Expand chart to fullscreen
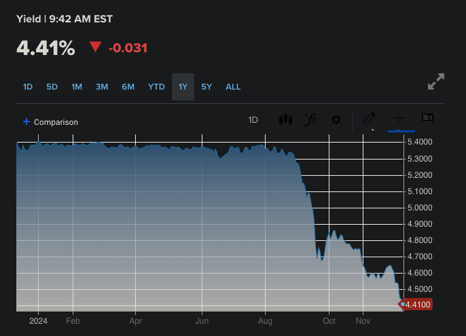This screenshot has width=466, height=336. [x=436, y=82]
